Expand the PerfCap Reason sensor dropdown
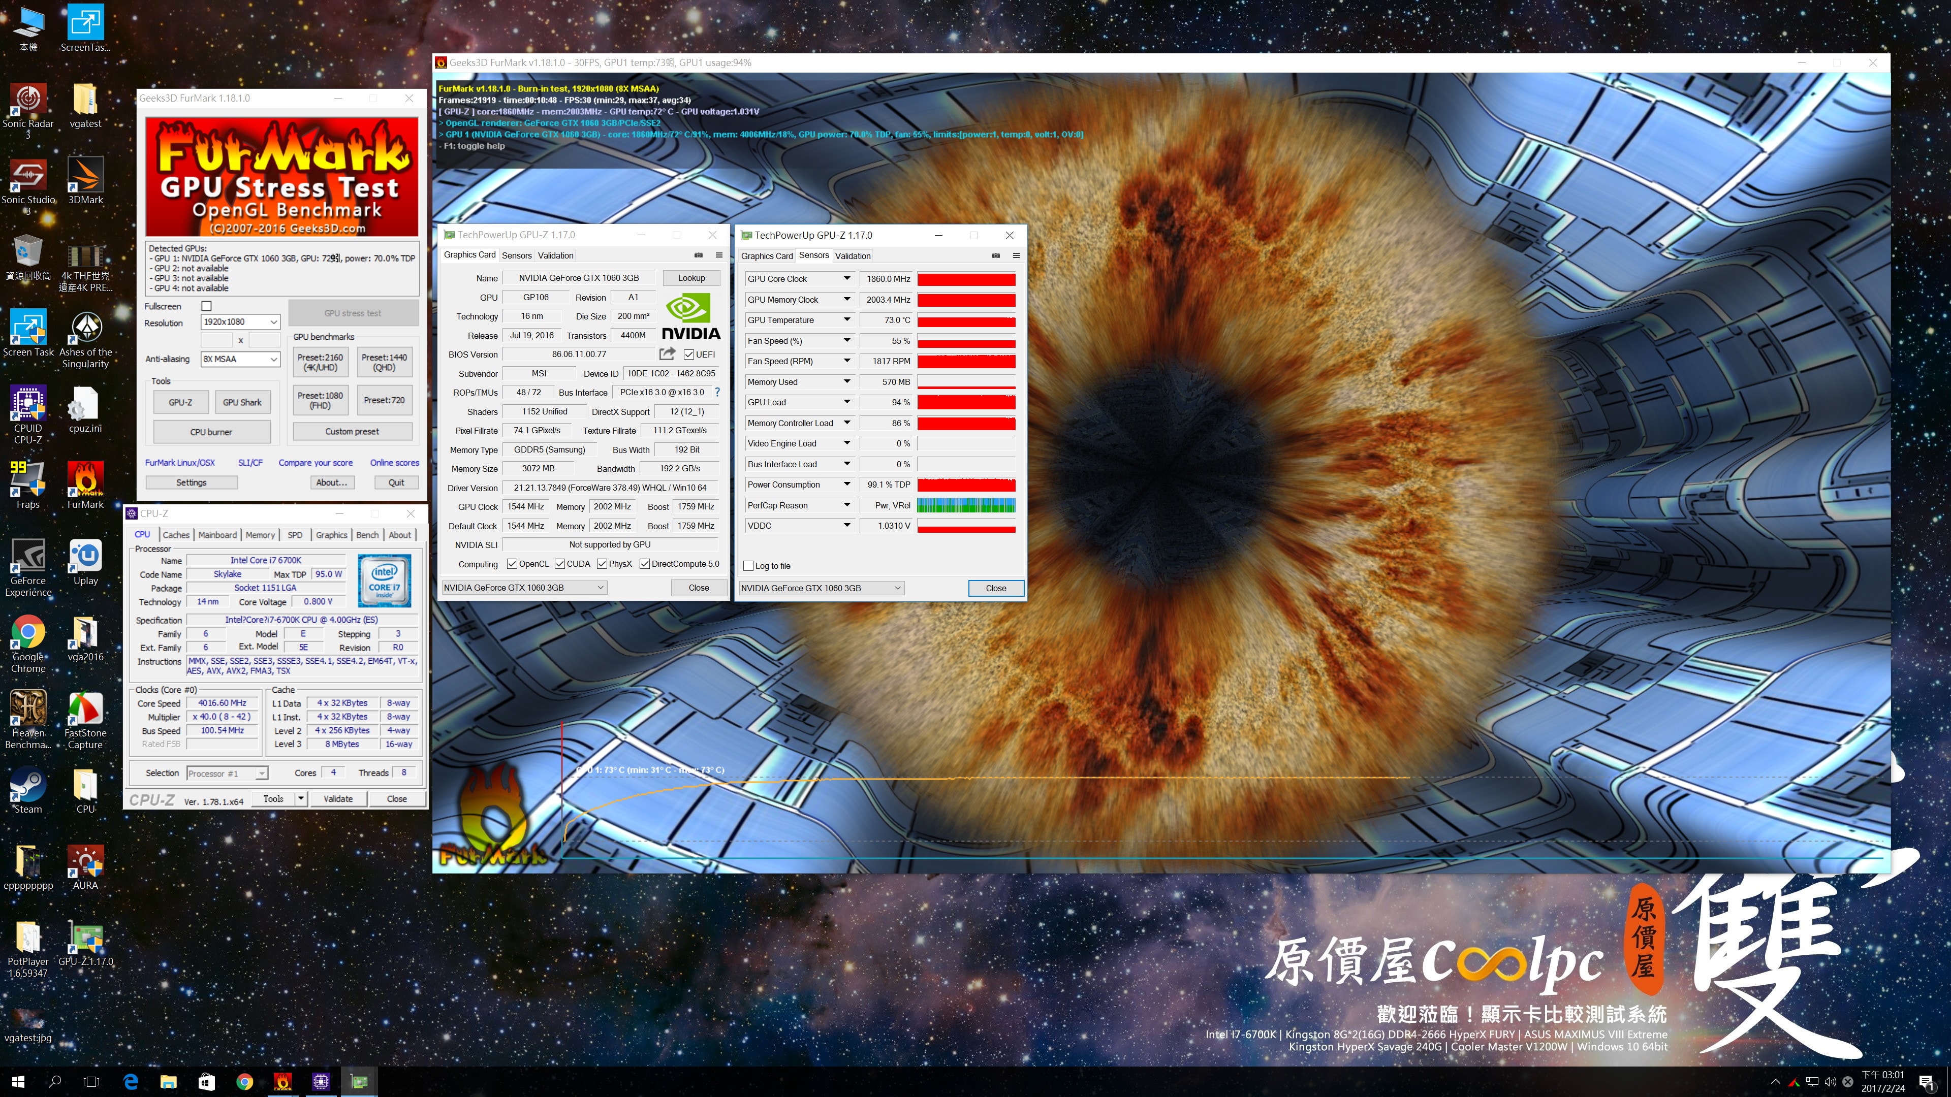Screen dimensions: 1951x1097 (847, 505)
